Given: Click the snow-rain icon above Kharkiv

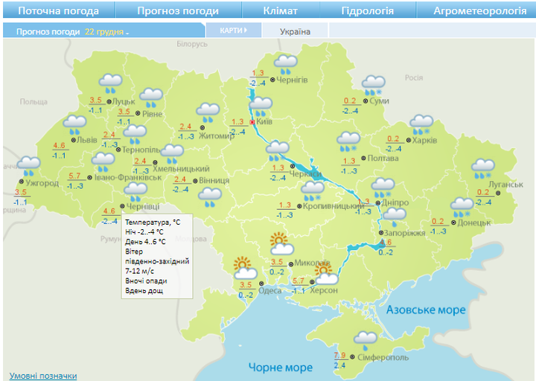Looking at the screenshot, I should click(422, 124).
